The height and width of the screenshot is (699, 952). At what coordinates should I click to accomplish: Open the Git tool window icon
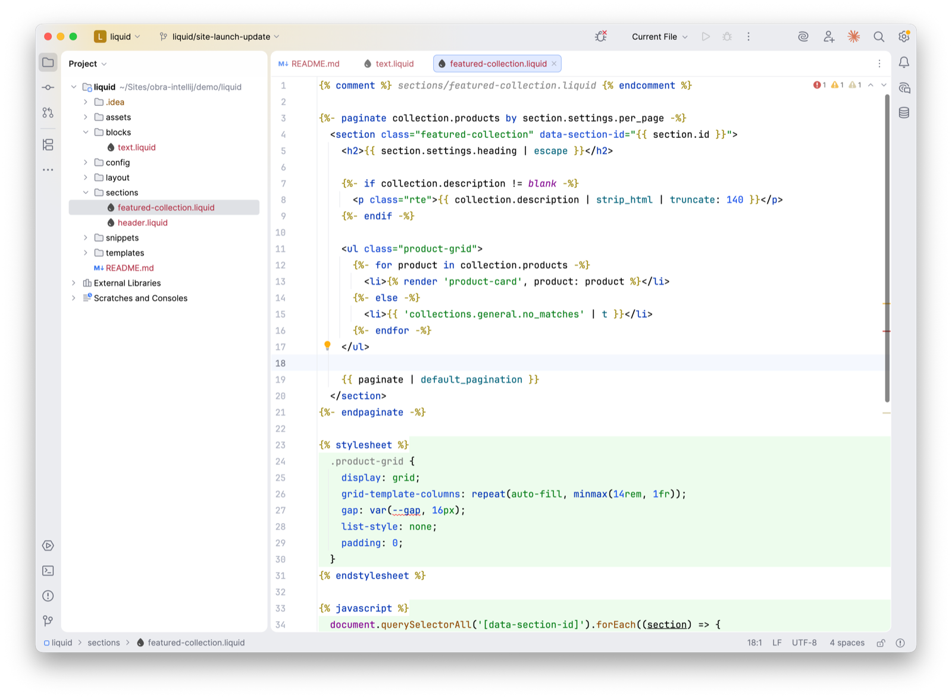(48, 621)
